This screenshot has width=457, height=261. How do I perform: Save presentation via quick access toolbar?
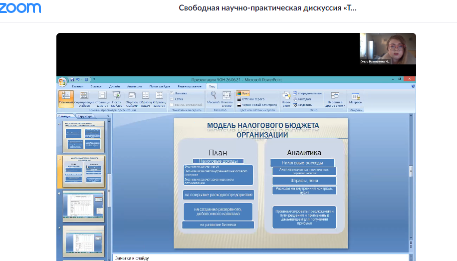(x=72, y=79)
